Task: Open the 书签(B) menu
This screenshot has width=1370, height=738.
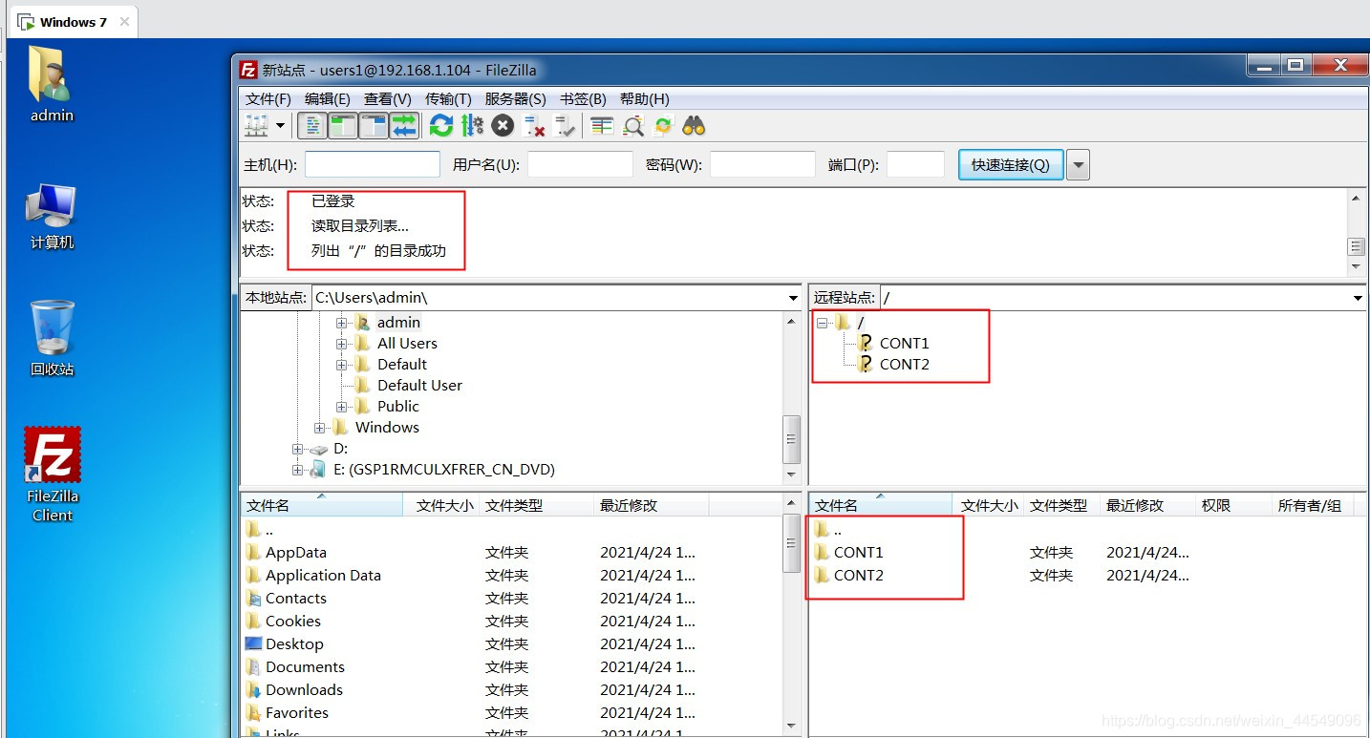Action: tap(583, 98)
